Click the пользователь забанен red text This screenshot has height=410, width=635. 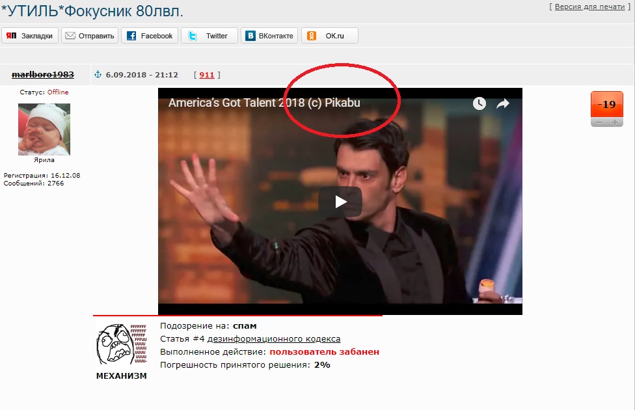[x=325, y=351]
